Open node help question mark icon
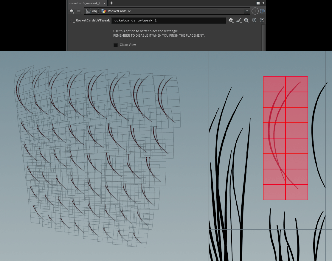The height and width of the screenshot is (261, 332). tap(262, 20)
